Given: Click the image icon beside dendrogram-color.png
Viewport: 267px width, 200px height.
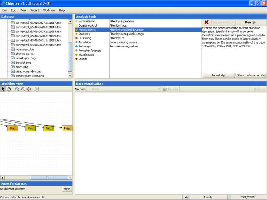Looking at the screenshot, I should point(13,76).
